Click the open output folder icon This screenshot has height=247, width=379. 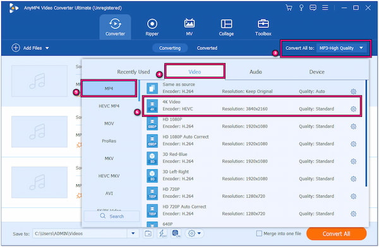tap(148, 234)
